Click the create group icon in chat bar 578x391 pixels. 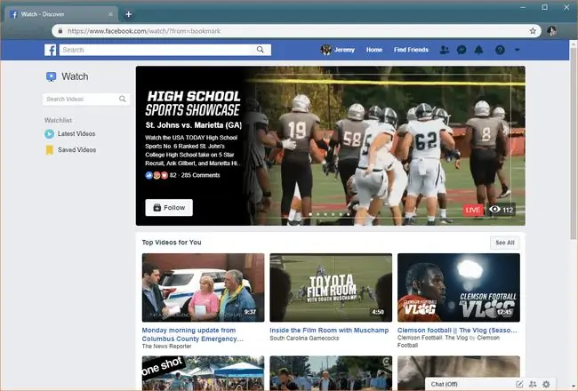click(x=533, y=385)
